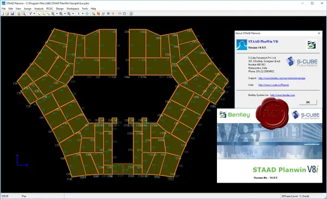
Task: Open the Workspace menu
Action: 72,9
